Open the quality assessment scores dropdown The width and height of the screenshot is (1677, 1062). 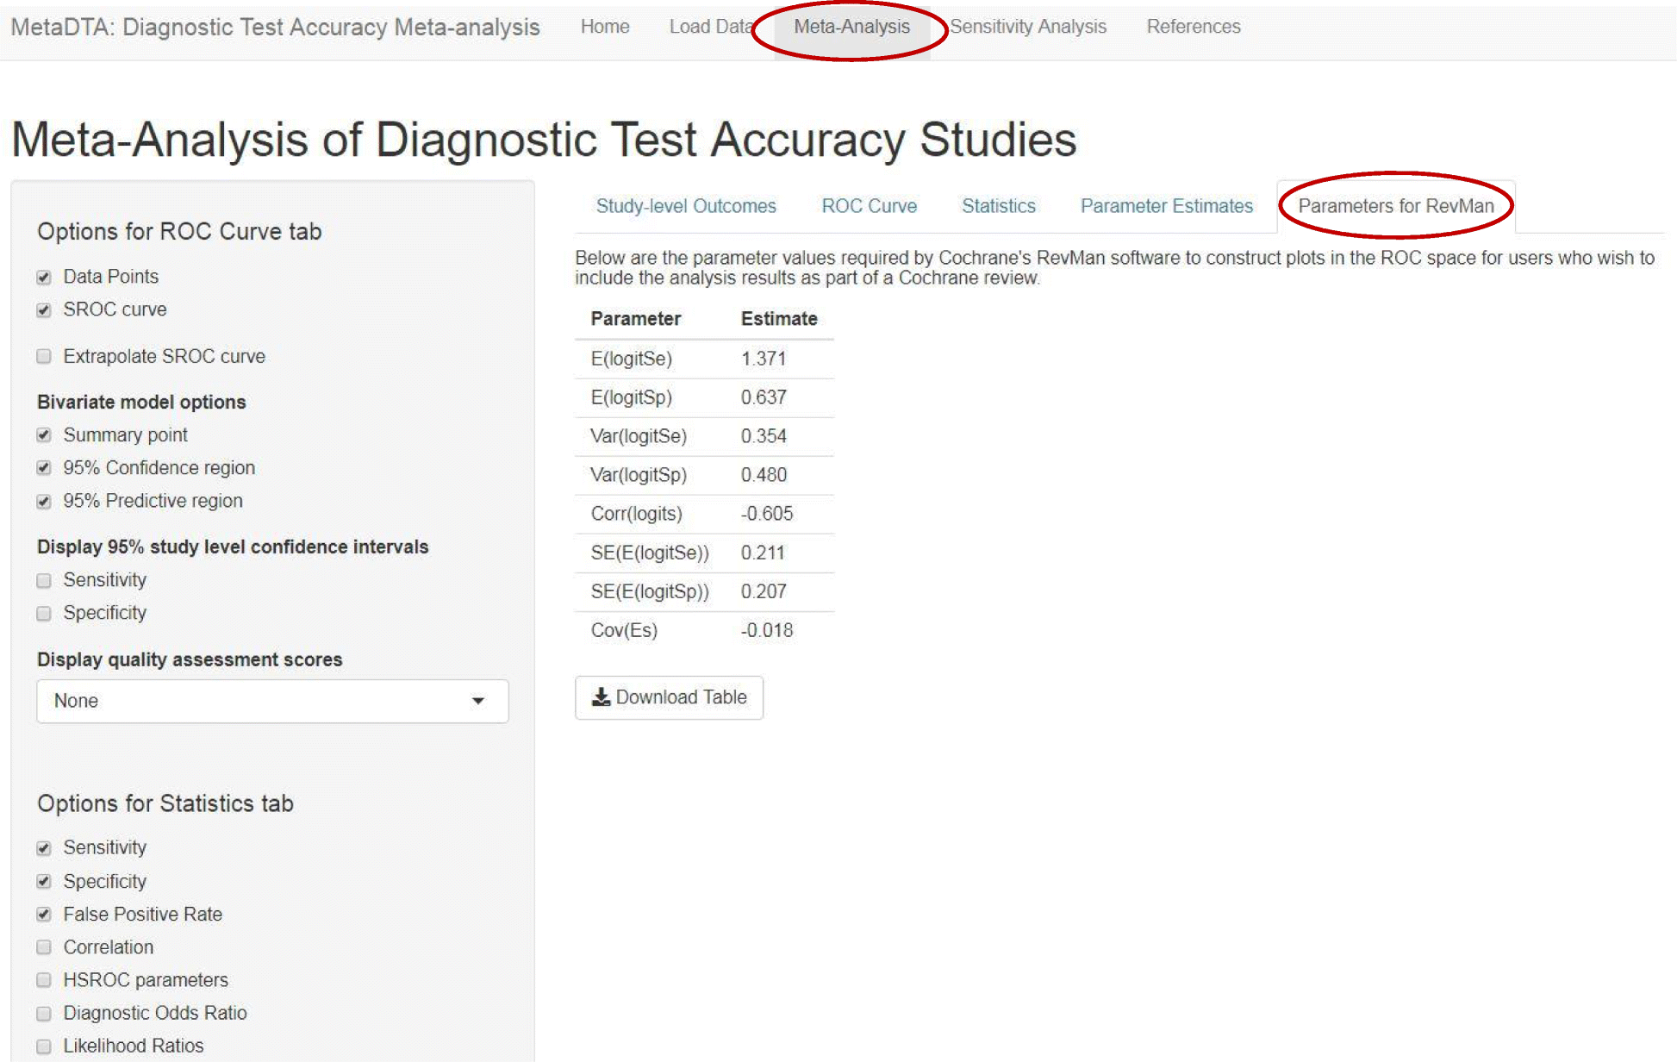[272, 701]
